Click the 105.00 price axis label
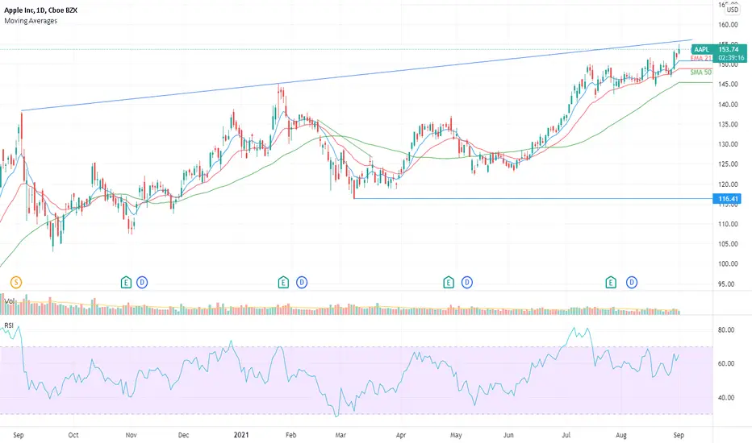The image size is (752, 443). tap(728, 244)
